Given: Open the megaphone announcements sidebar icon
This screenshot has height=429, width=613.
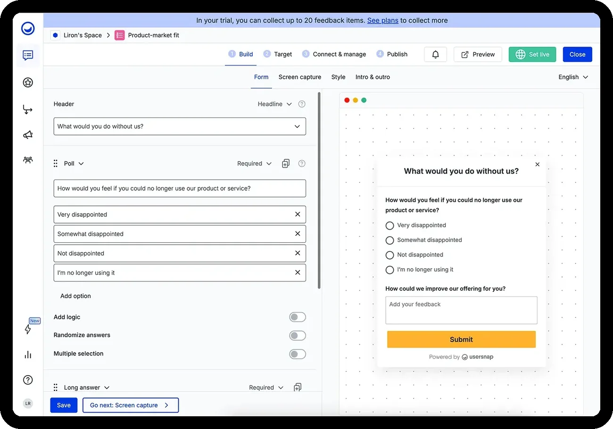Looking at the screenshot, I should [x=28, y=135].
